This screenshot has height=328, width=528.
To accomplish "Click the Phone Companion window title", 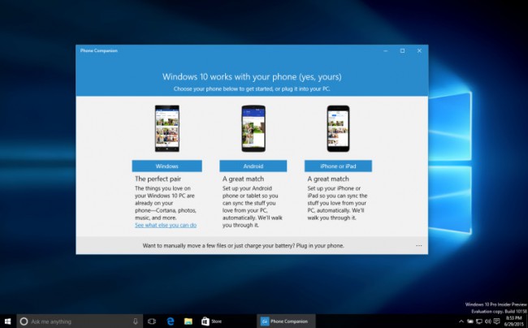I will (x=98, y=51).
